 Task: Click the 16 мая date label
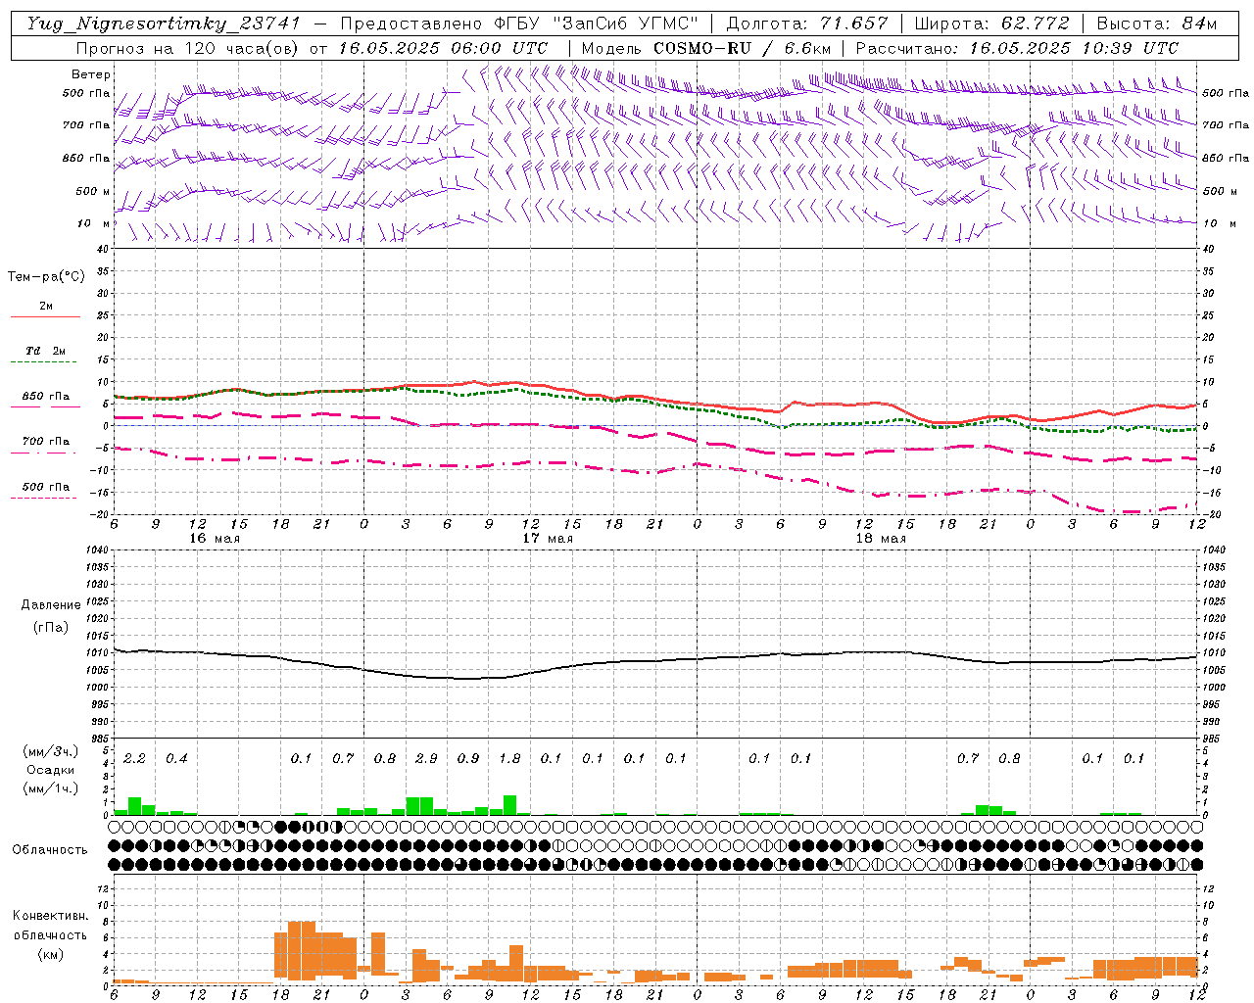[214, 539]
